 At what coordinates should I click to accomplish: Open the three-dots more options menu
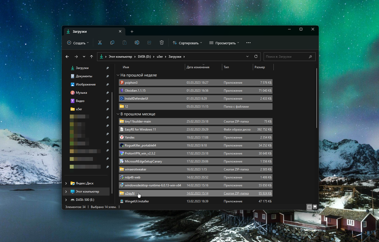[x=248, y=43]
